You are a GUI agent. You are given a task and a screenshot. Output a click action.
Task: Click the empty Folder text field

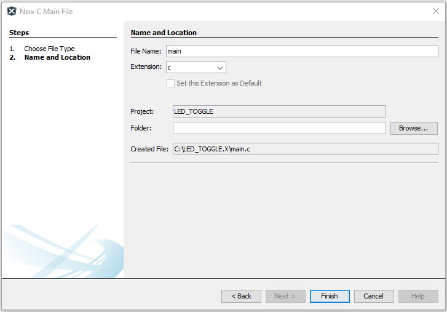[279, 128]
